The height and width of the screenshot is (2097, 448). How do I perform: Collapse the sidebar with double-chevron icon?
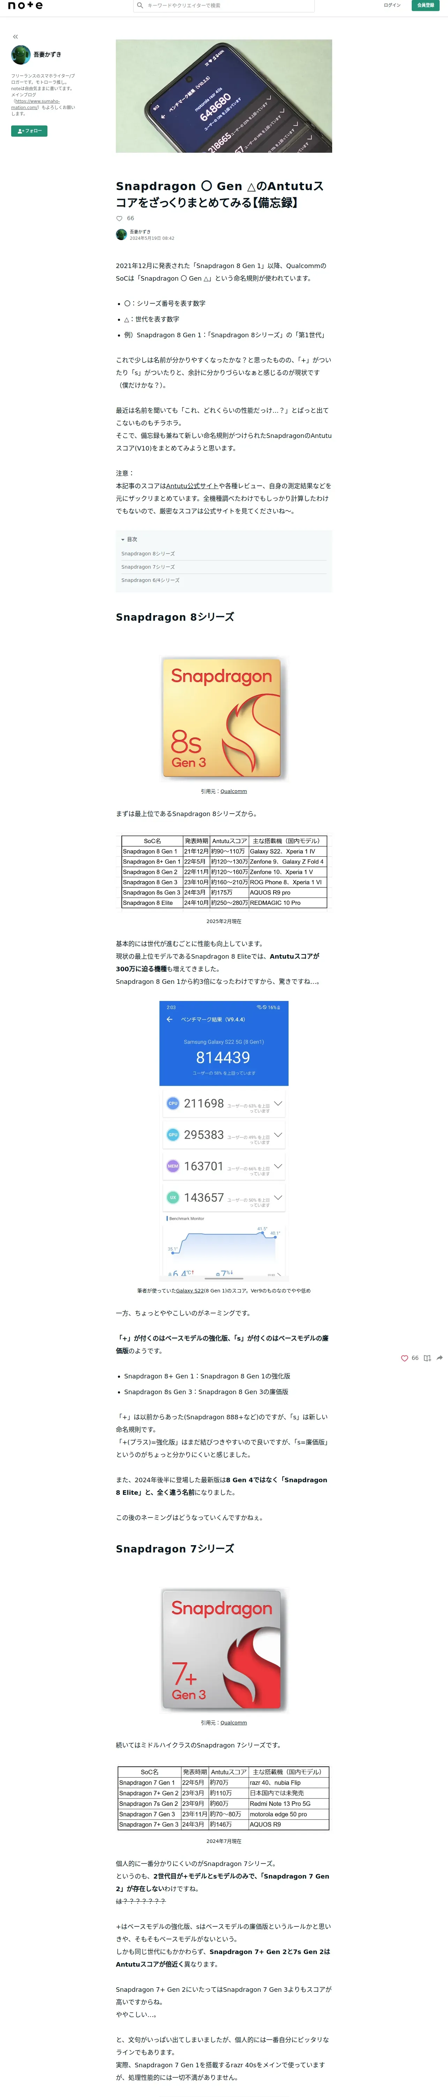tap(15, 37)
